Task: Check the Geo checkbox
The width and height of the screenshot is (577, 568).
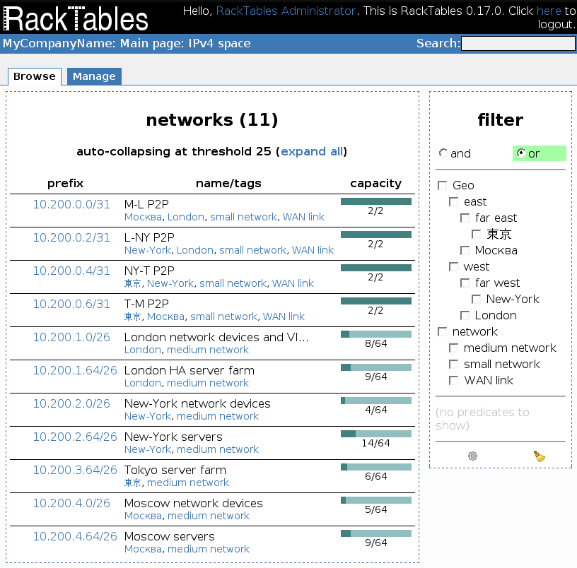Action: point(443,185)
